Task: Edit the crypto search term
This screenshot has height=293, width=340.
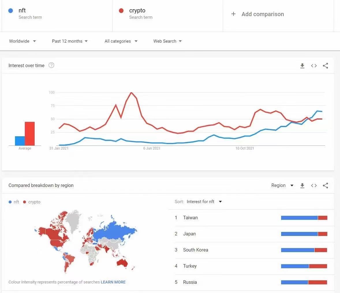Action: tap(137, 11)
